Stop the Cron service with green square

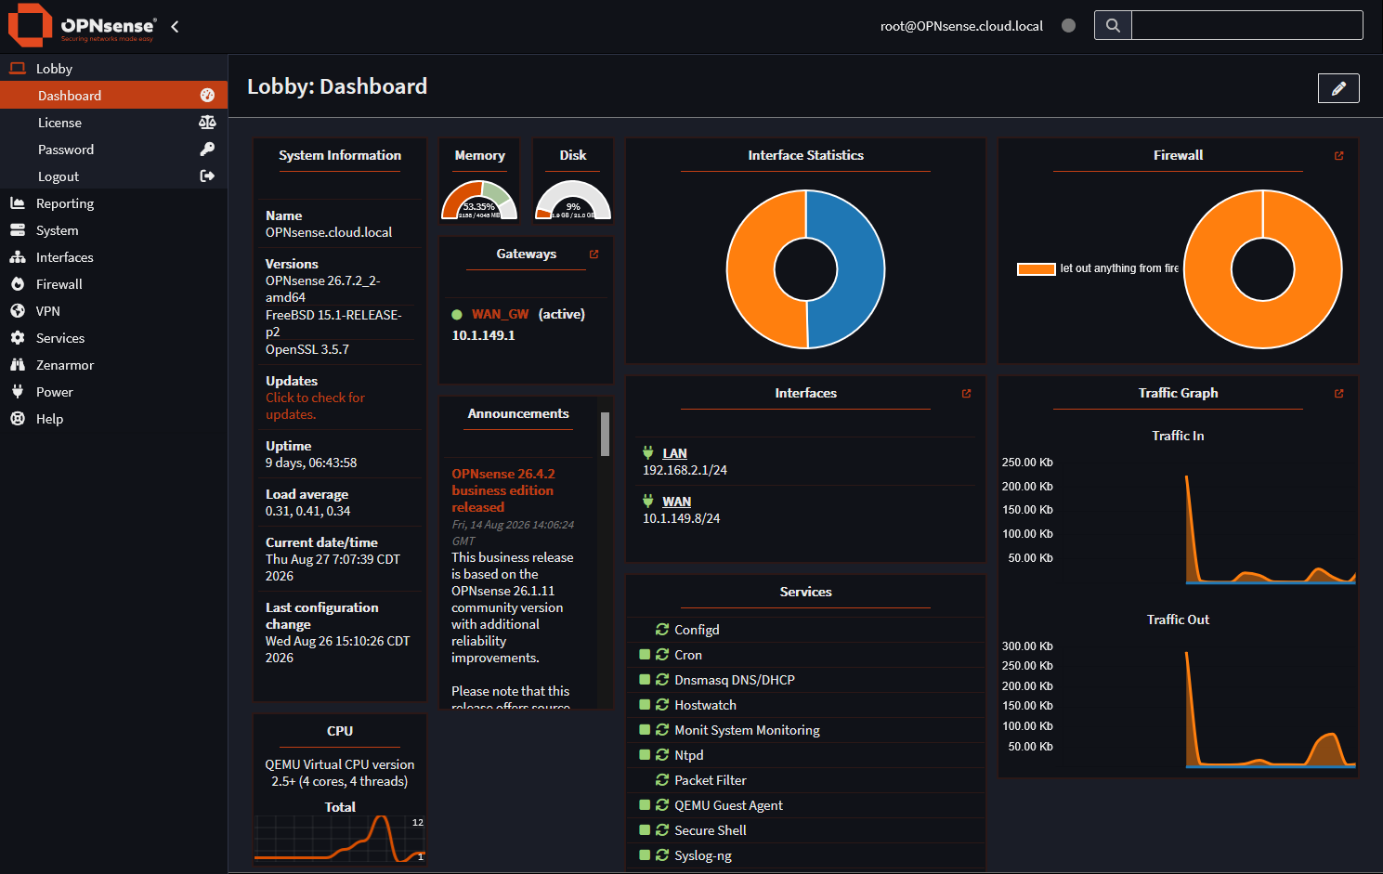tap(645, 655)
